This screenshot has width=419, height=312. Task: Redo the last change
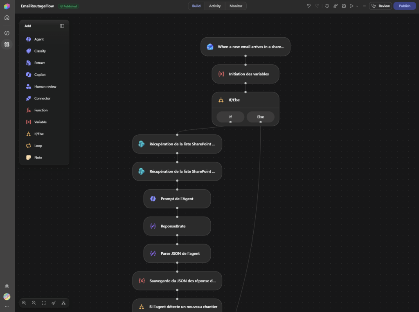coord(317,6)
